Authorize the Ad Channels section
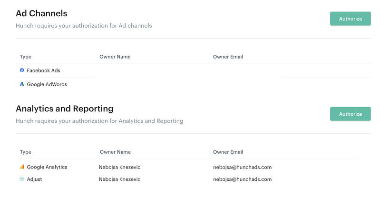Viewport: 380px width, 199px height. [x=350, y=19]
